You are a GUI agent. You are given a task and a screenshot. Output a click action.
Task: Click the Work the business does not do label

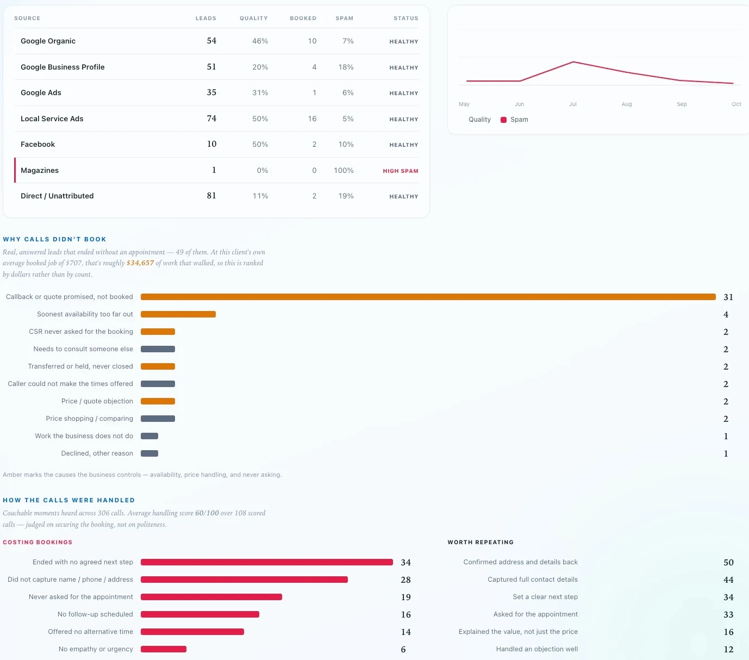pos(84,436)
